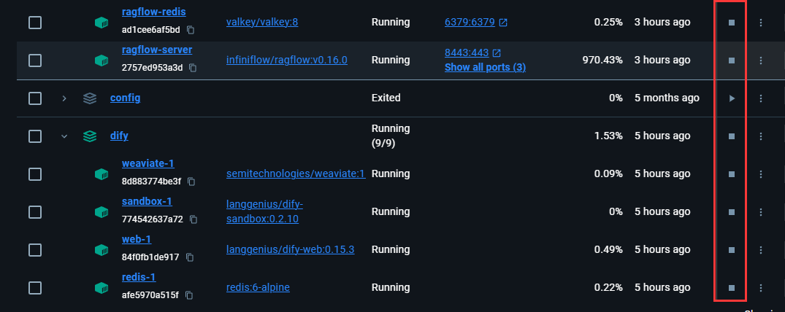
Task: Stop the ragflow-redis container
Action: 732,23
